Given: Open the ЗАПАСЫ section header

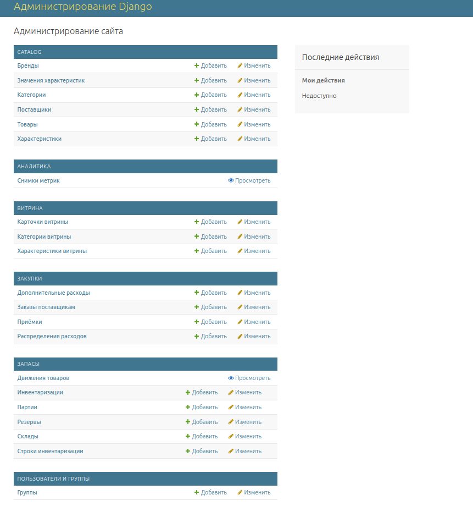Looking at the screenshot, I should pos(29,364).
